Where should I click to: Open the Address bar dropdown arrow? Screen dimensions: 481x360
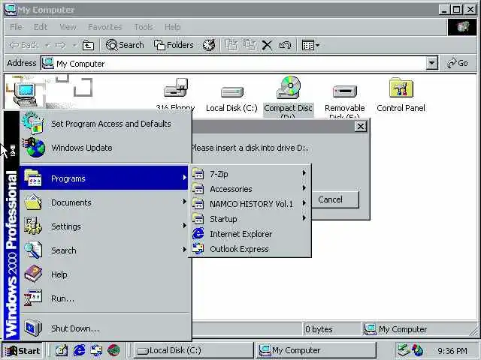[x=432, y=63]
